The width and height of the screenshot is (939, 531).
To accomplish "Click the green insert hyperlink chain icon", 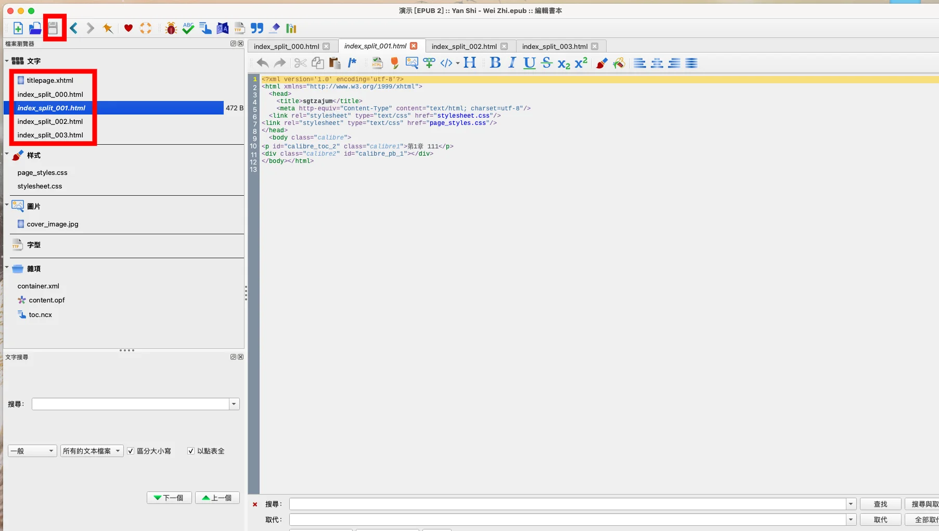I will [429, 63].
